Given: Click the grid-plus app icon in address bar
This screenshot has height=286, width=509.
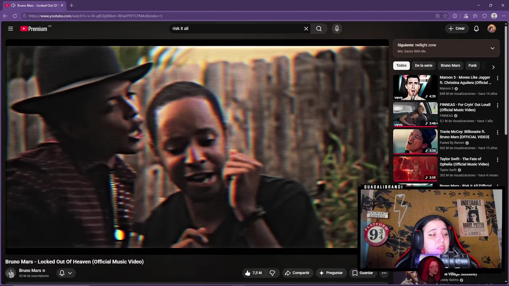Looking at the screenshot, I should 437,16.
